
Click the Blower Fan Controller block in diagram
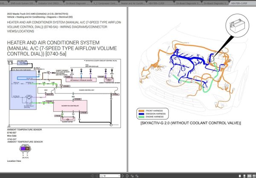[70, 106]
